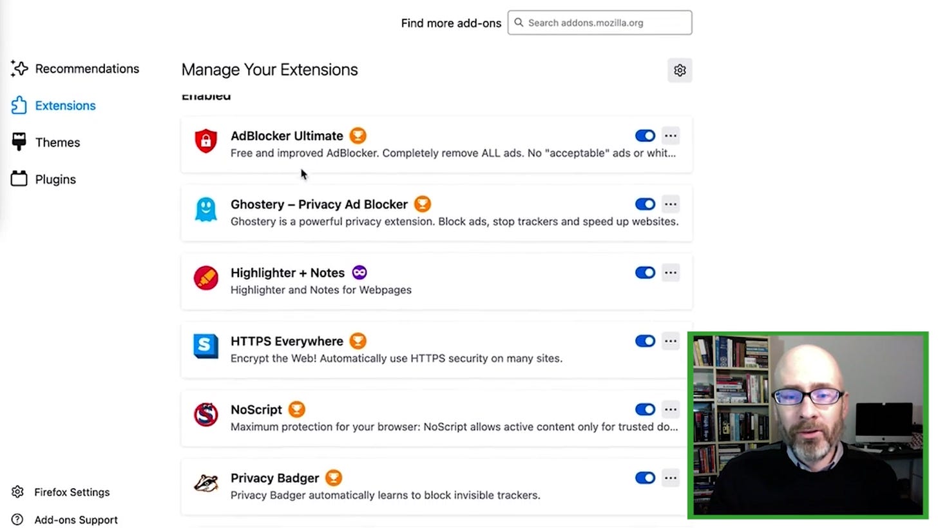Select the Extensions category
Image resolution: width=938 pixels, height=528 pixels.
coord(53,105)
